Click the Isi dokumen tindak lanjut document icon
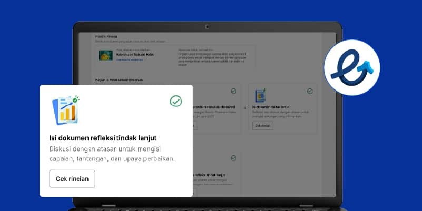Viewport: 422px width, 211px height. (x=260, y=95)
